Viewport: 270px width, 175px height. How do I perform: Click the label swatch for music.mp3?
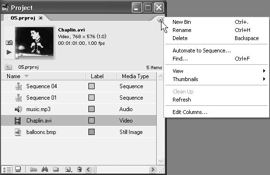(x=91, y=109)
